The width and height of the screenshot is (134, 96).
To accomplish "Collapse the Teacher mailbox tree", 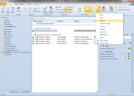I will tap(2, 18).
